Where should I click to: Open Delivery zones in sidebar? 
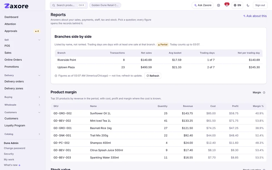[14, 88]
